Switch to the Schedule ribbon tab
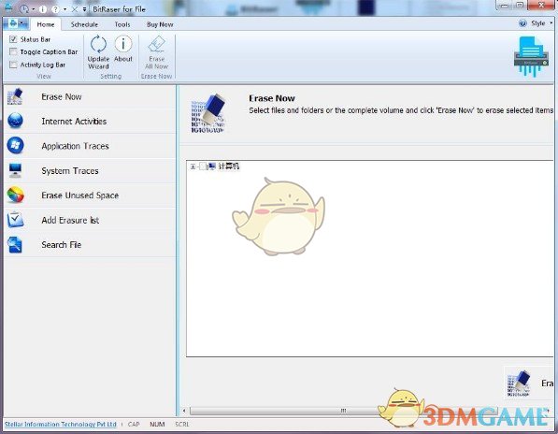The width and height of the screenshot is (558, 434). point(84,24)
